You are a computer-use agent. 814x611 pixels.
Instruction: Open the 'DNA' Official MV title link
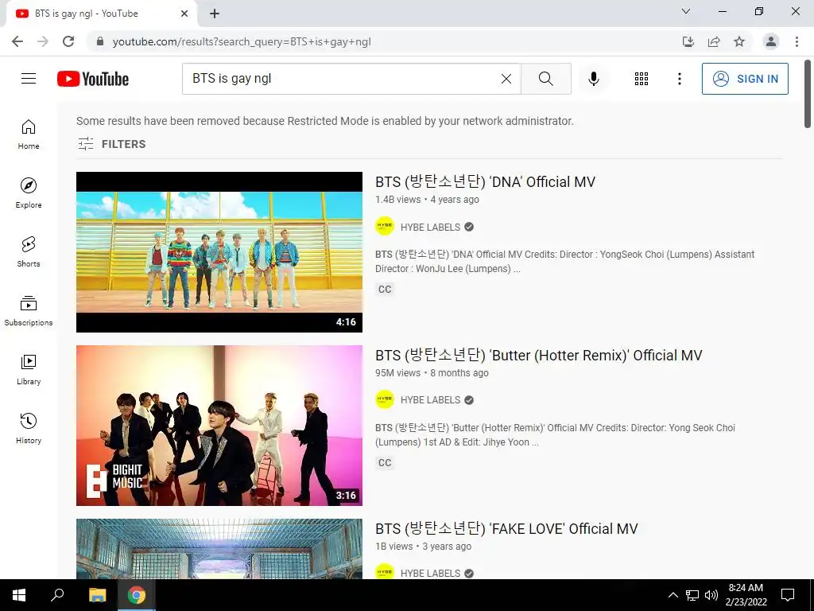[485, 182]
